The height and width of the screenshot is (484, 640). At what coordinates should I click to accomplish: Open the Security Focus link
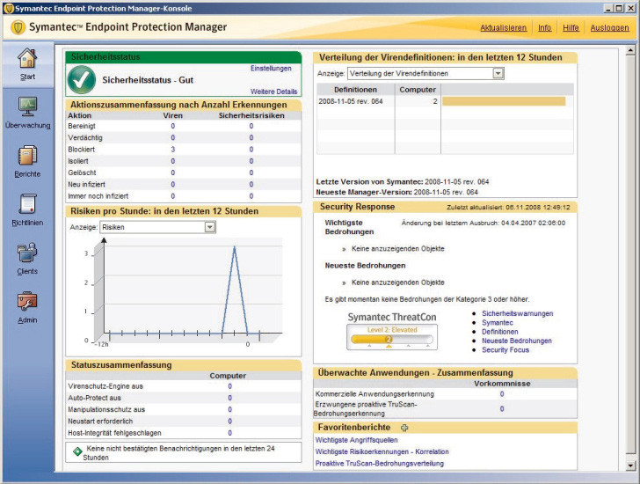(505, 349)
